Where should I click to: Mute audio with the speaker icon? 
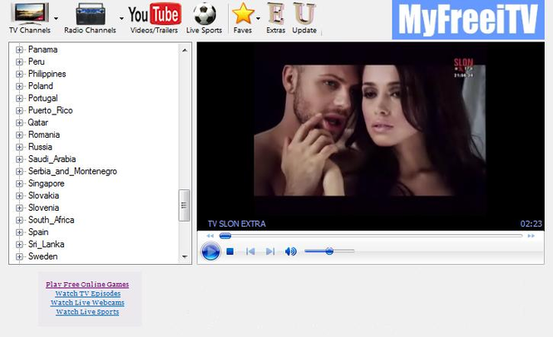pyautogui.click(x=290, y=252)
